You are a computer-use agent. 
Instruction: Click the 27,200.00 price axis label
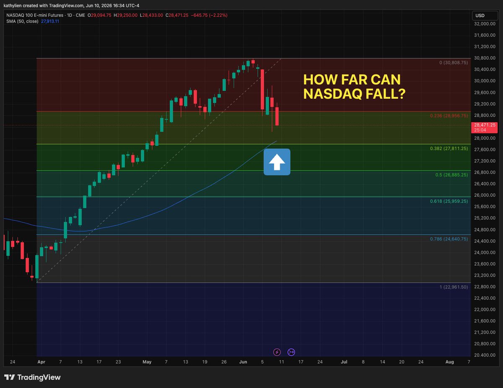(x=485, y=161)
